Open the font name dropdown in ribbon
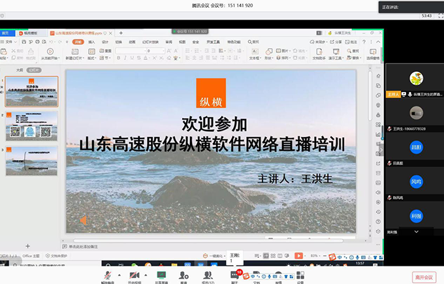The width and height of the screenshot is (444, 284). click(x=131, y=50)
